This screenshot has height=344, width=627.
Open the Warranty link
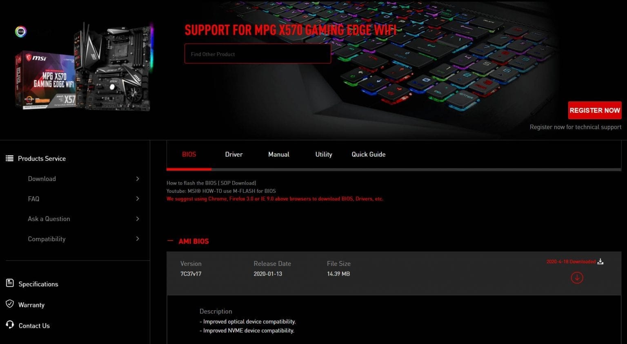coord(31,305)
